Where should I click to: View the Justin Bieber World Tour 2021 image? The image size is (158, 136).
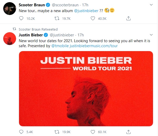point(86,89)
